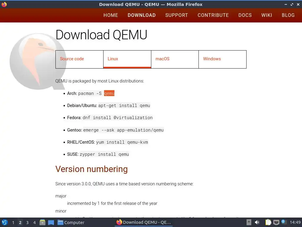Image resolution: width=302 pixels, height=227 pixels.
Task: Click the 'minor' definition term
Action: coord(61,211)
